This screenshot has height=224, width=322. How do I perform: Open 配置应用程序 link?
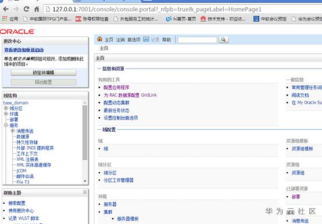(x=116, y=88)
